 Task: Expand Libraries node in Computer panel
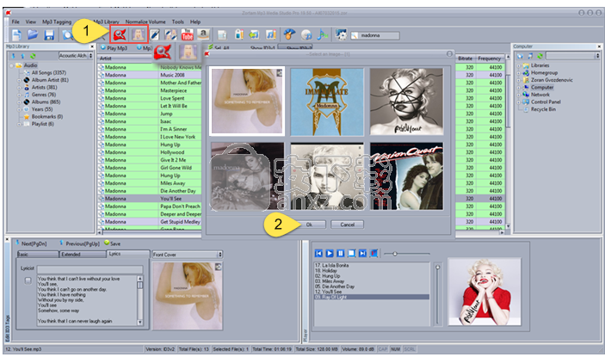(x=518, y=65)
